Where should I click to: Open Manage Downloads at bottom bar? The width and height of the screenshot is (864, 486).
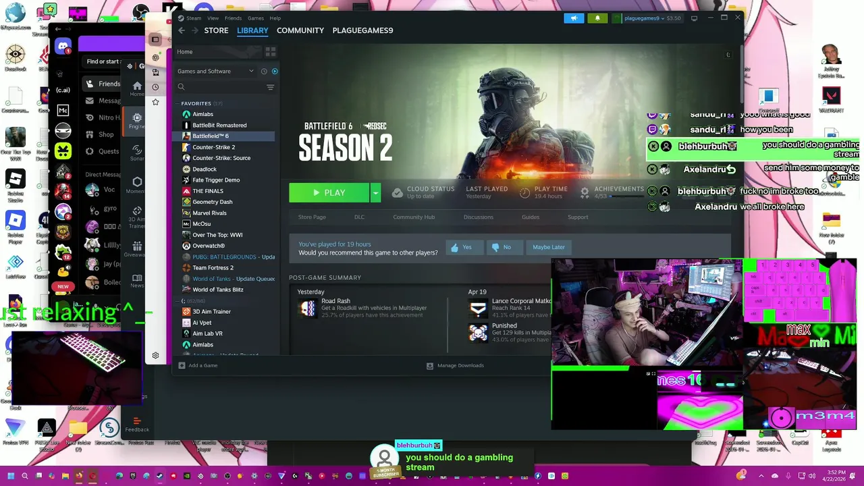pos(455,366)
